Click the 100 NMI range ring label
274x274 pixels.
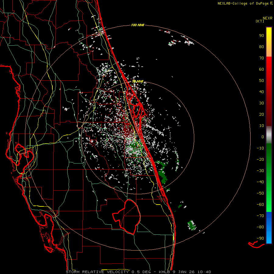138,25
